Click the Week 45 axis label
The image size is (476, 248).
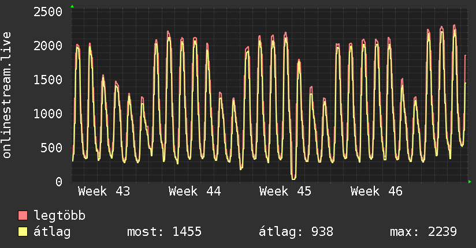(x=285, y=191)
